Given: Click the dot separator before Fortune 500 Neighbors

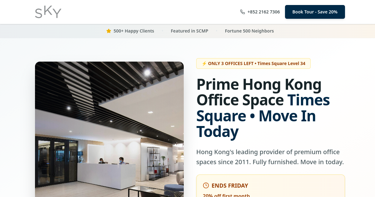Looking at the screenshot, I should pyautogui.click(x=217, y=31).
